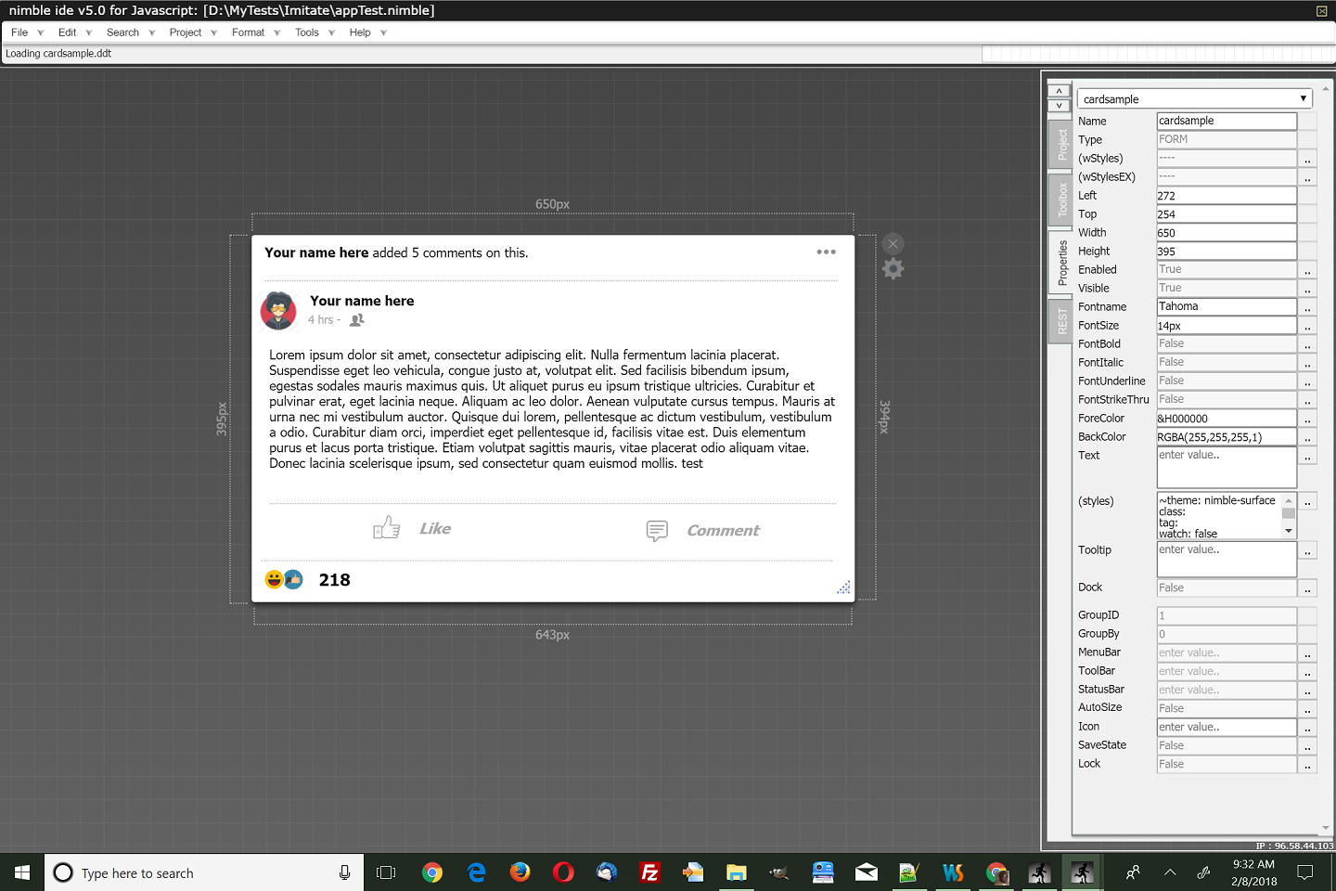1336x891 pixels.
Task: Open the Tools menu
Action: point(307,32)
